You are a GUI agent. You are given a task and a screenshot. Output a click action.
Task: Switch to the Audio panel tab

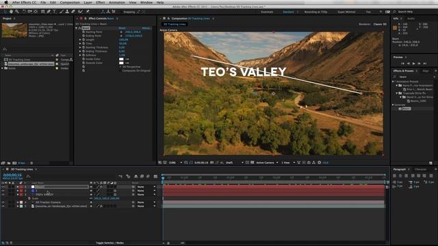(411, 18)
